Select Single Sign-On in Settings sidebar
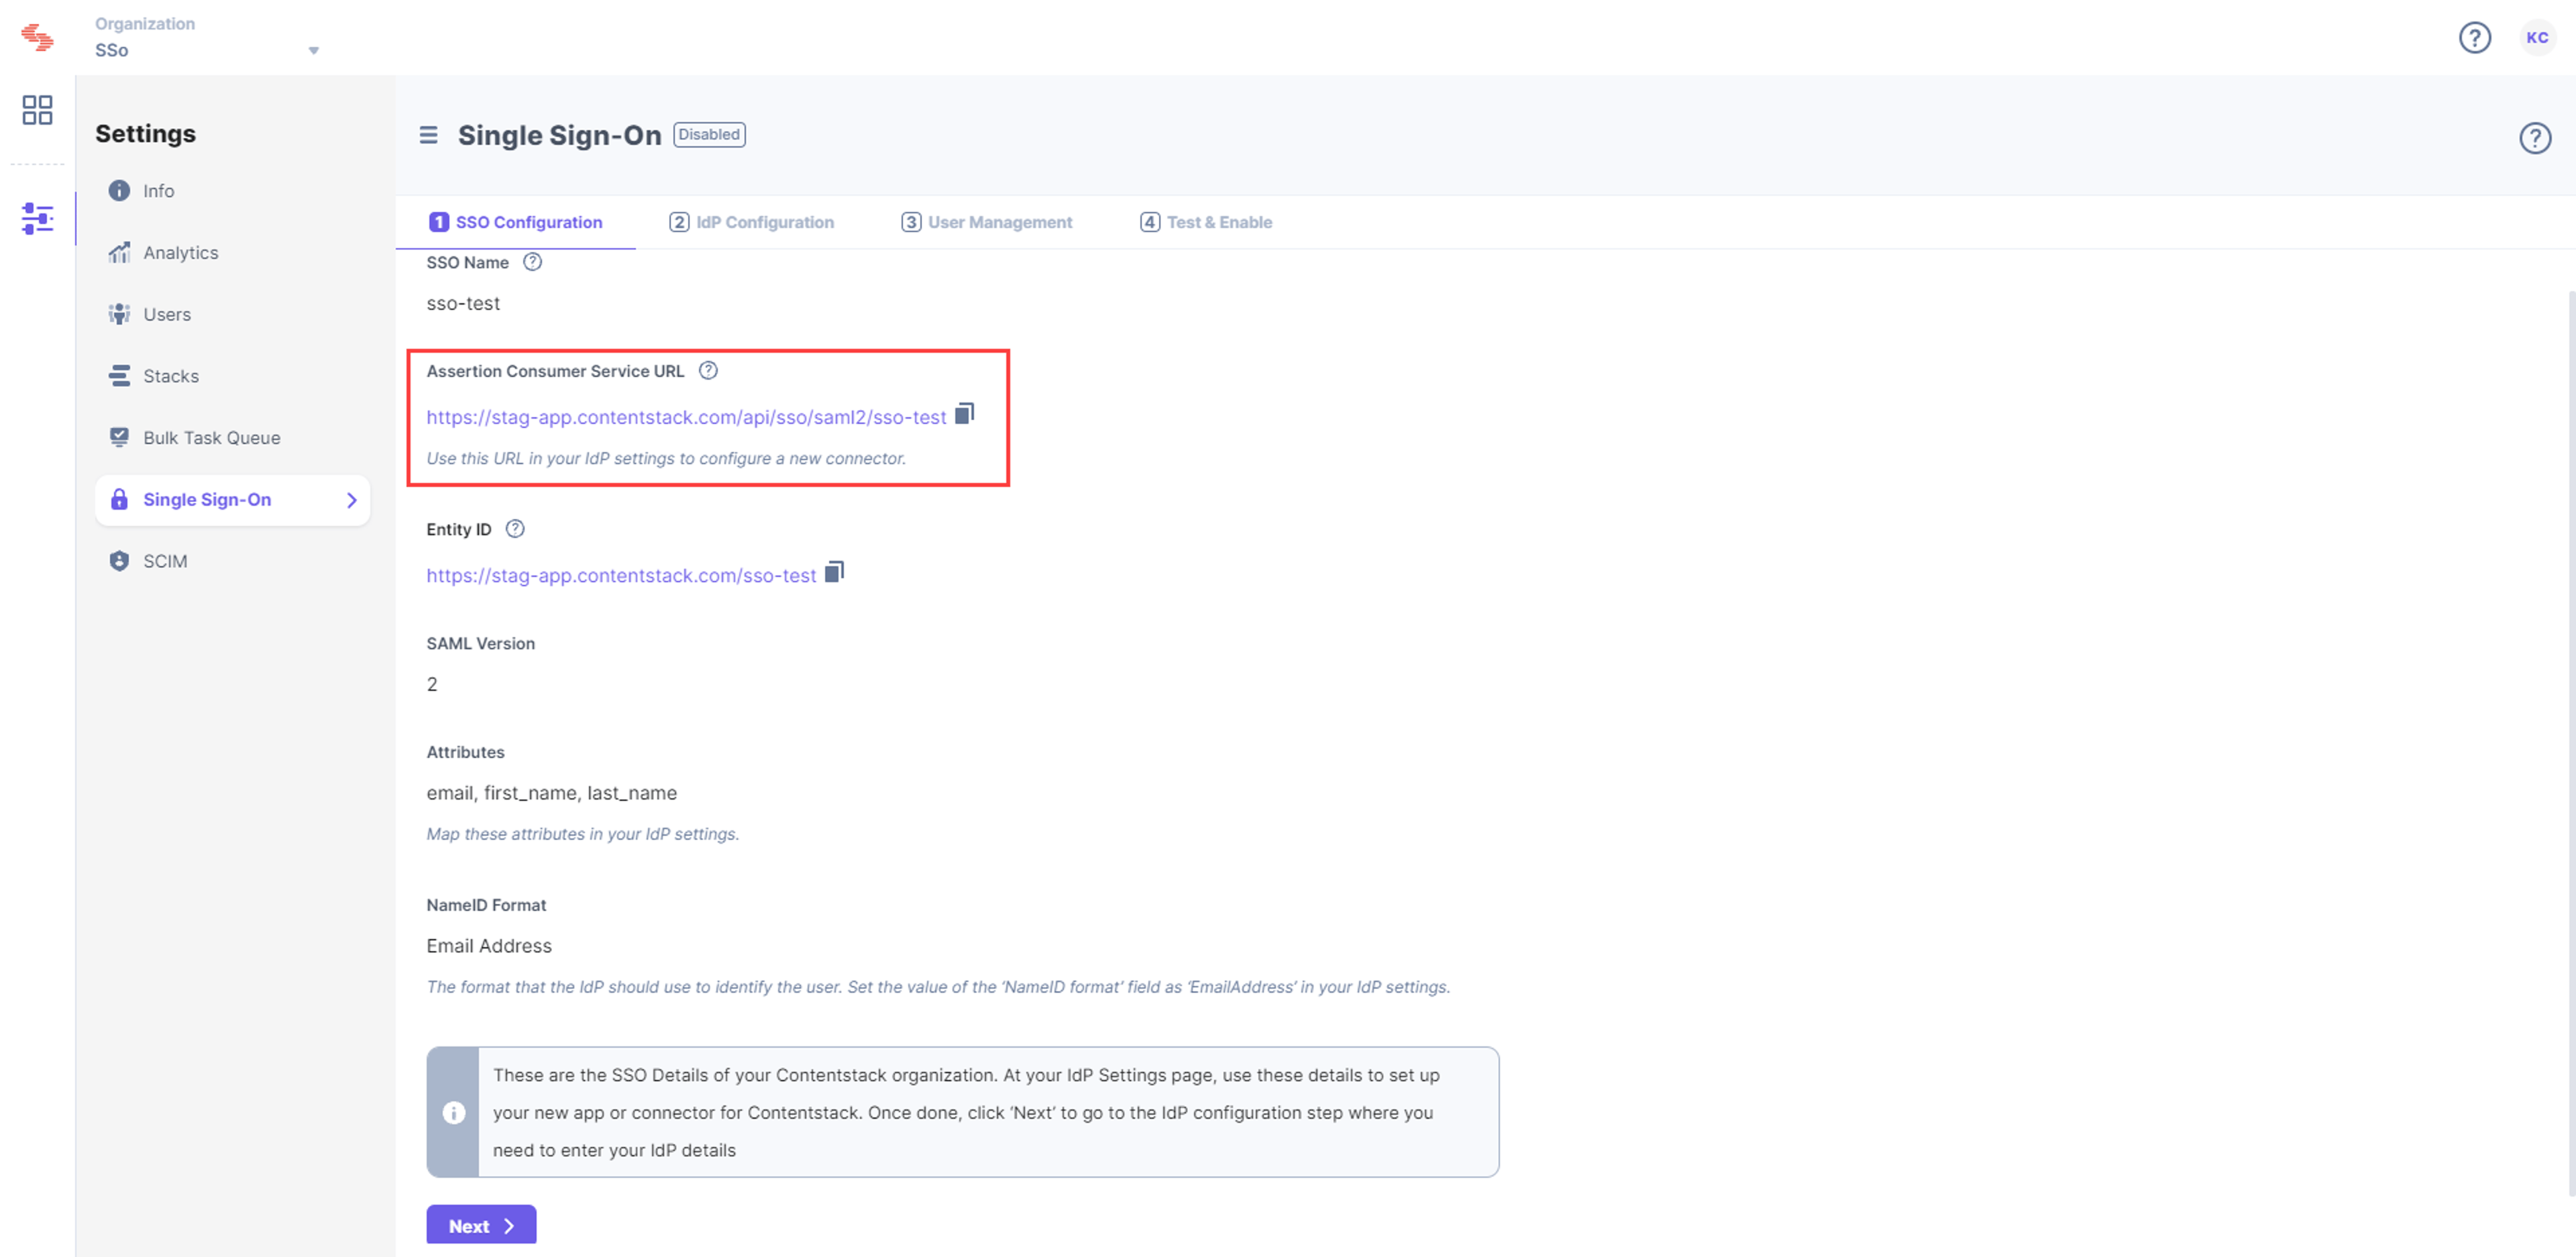Image resolution: width=2576 pixels, height=1257 pixels. [x=232, y=500]
